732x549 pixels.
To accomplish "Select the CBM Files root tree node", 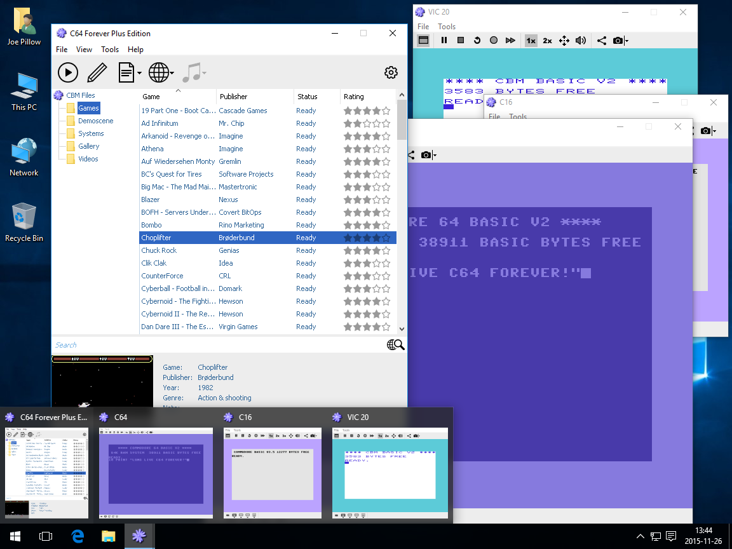I will (80, 95).
